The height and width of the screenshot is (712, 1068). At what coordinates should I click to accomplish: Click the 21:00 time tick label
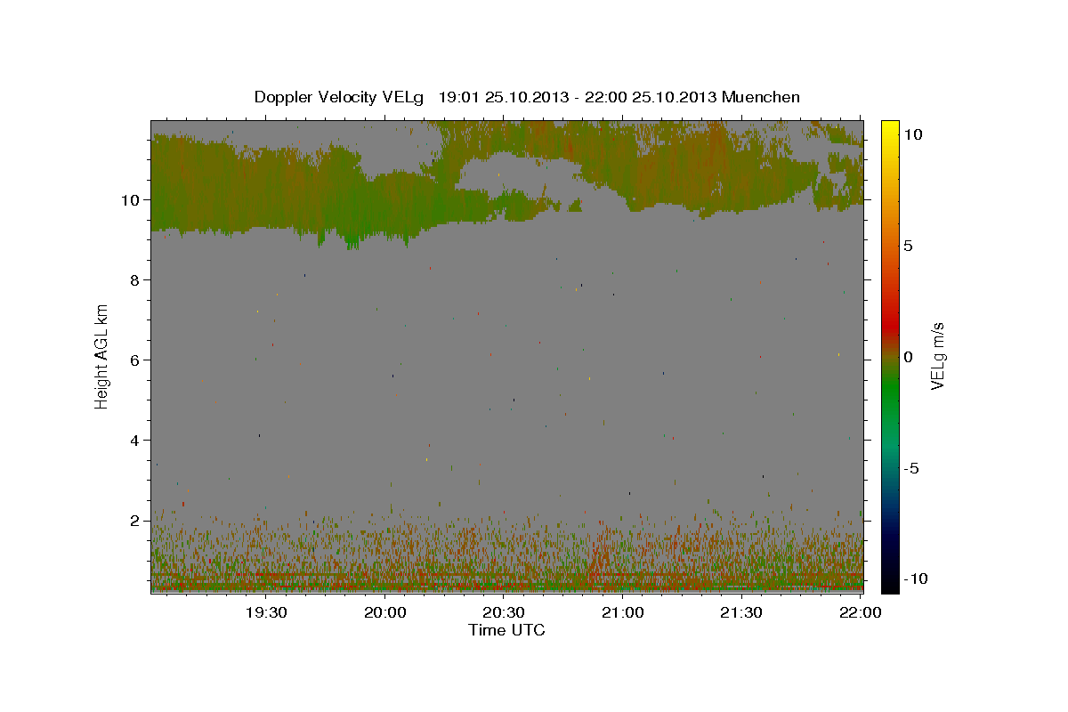[623, 612]
